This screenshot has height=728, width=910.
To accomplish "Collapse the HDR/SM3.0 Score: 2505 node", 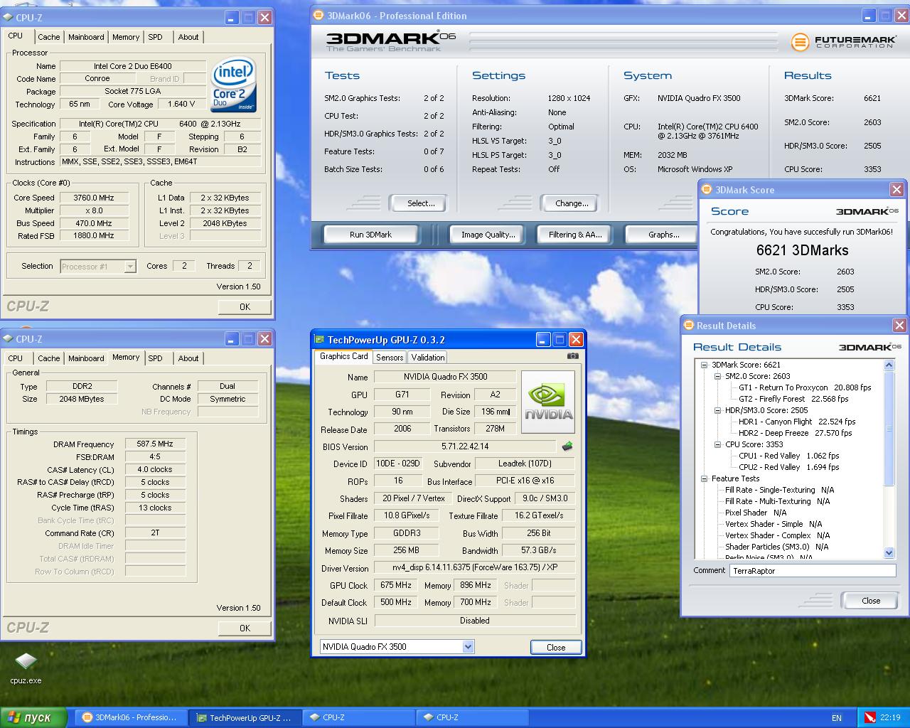I will pyautogui.click(x=717, y=410).
